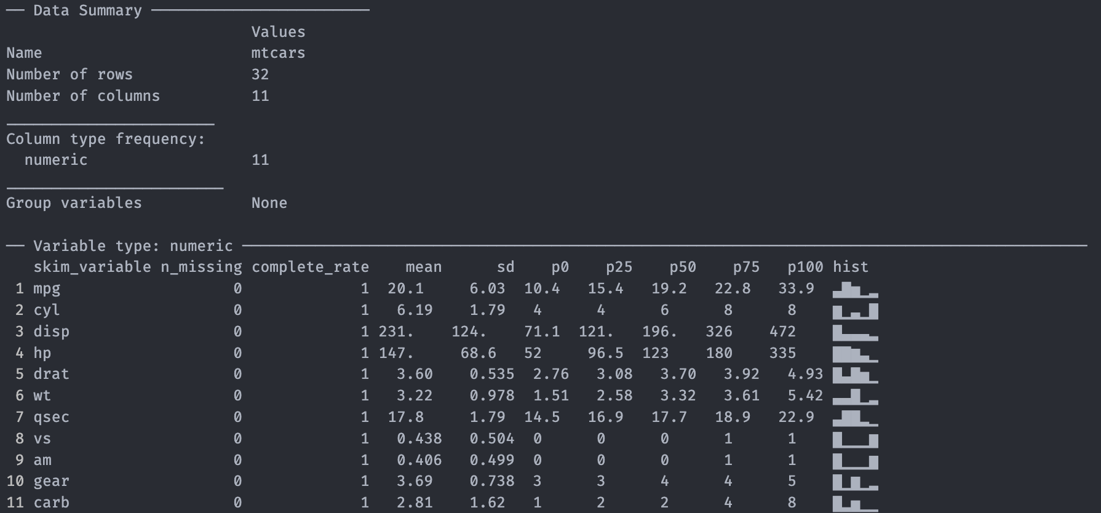Select the disp p100 value 472
Screen dimensions: 1101x513
(782, 332)
